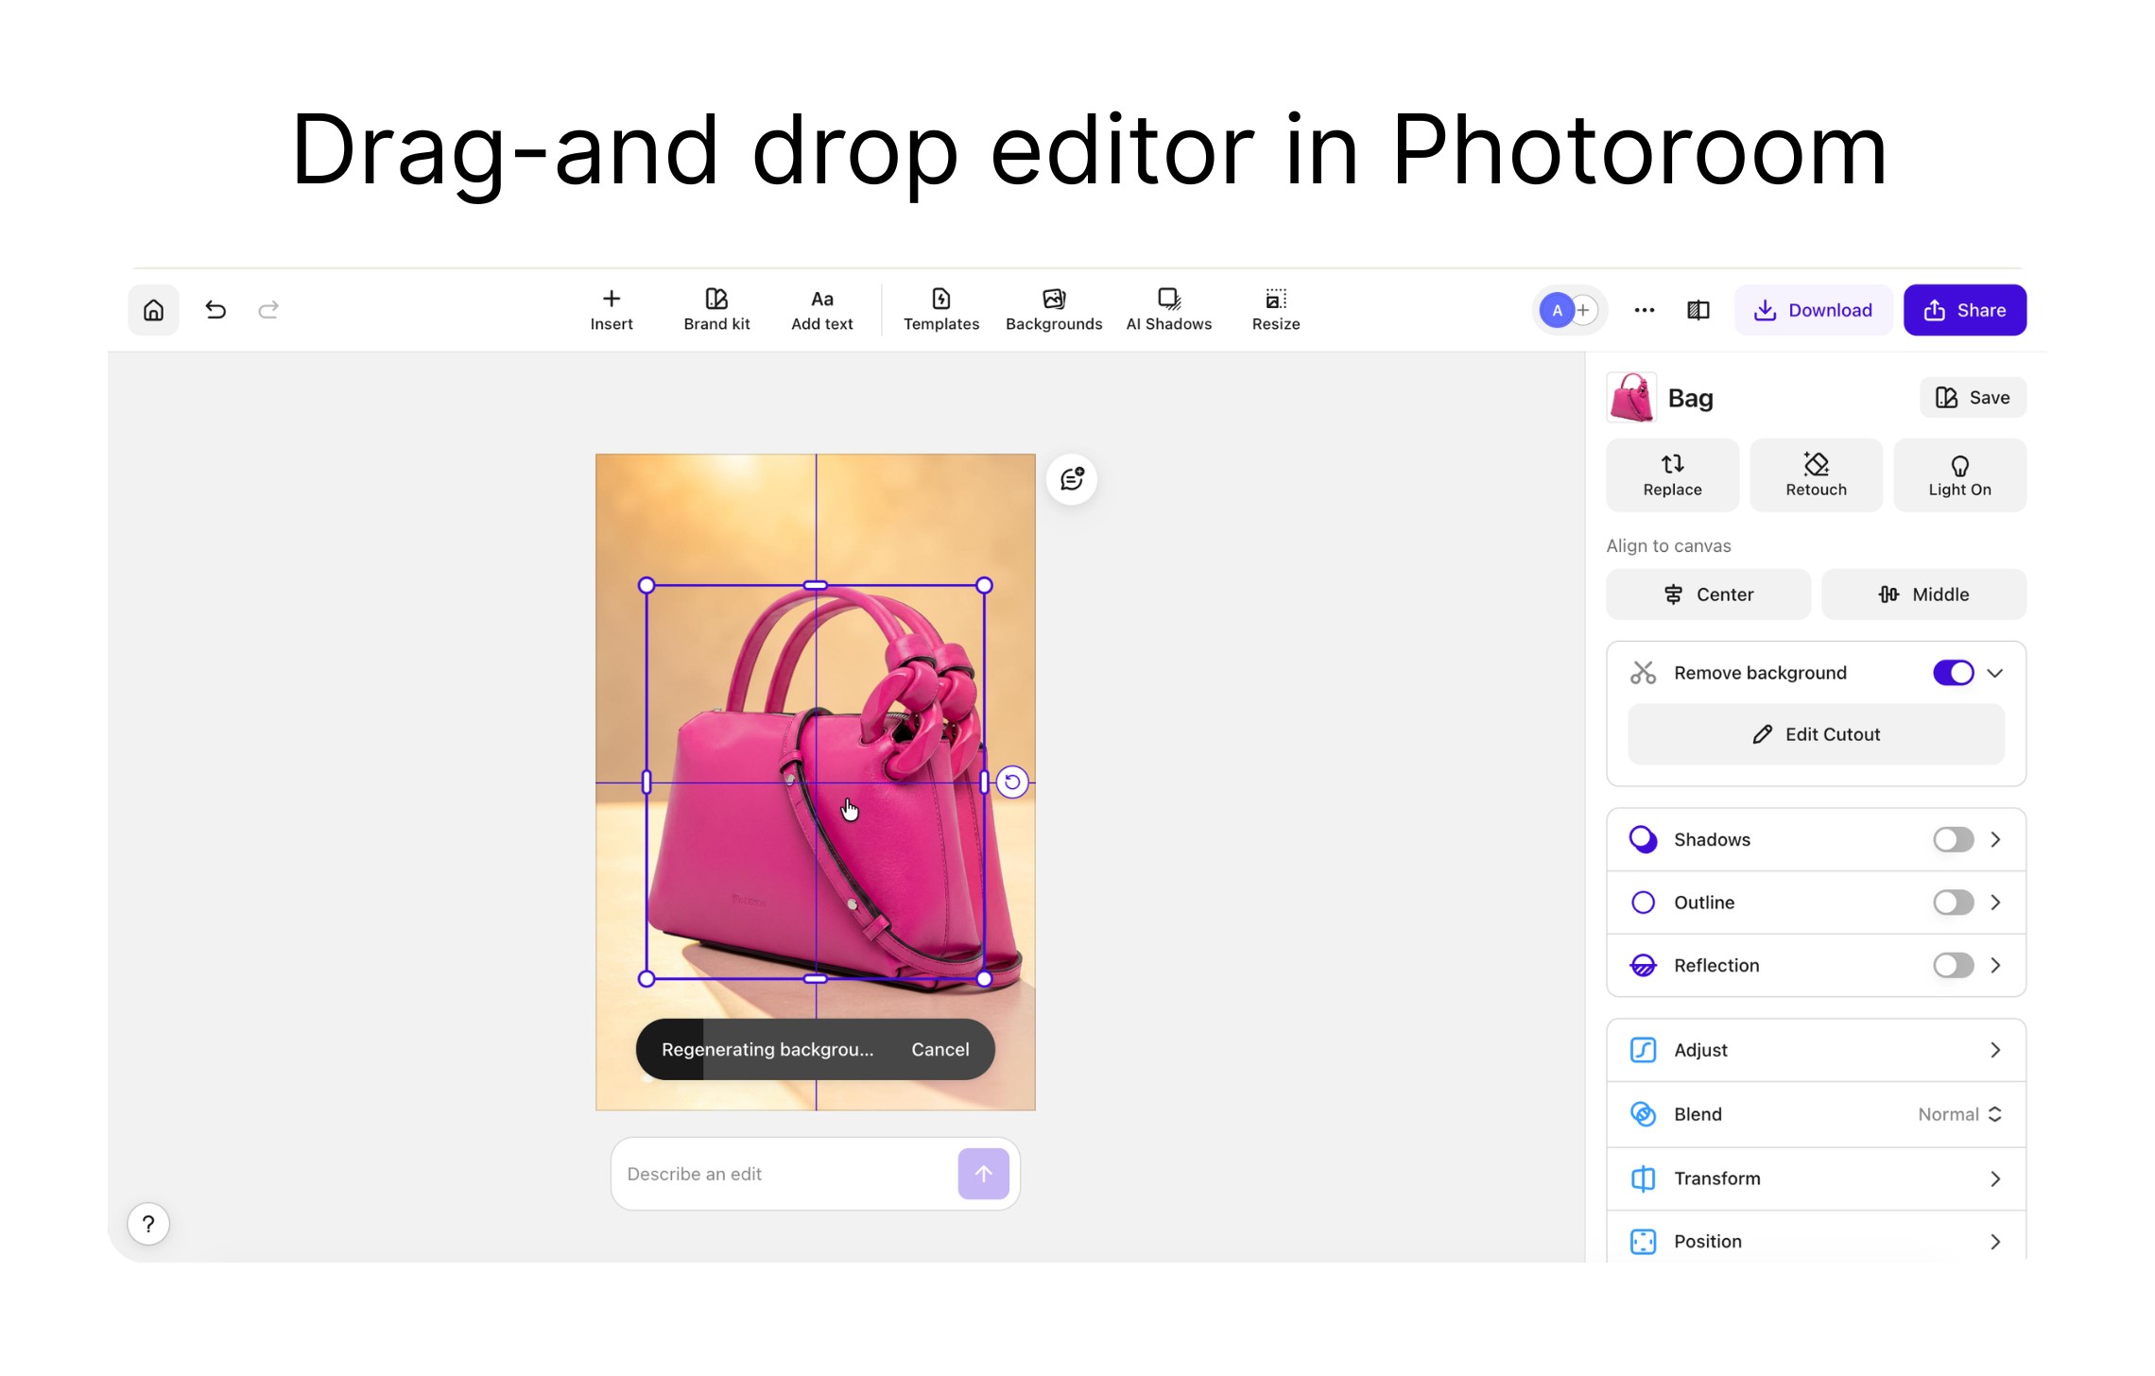The image size is (2155, 1376).
Task: Open the AI Shadows tool
Action: [1168, 310]
